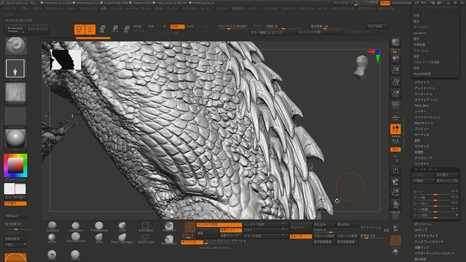Toggle MRGB mode
This screenshot has width=466, height=262.
tap(137, 27)
